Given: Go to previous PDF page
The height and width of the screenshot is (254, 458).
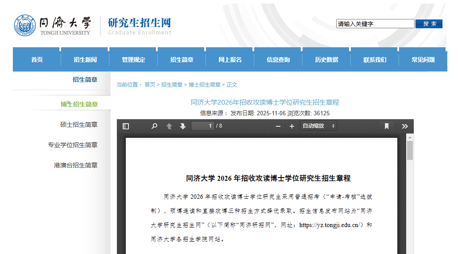Looking at the screenshot, I should pos(169,126).
